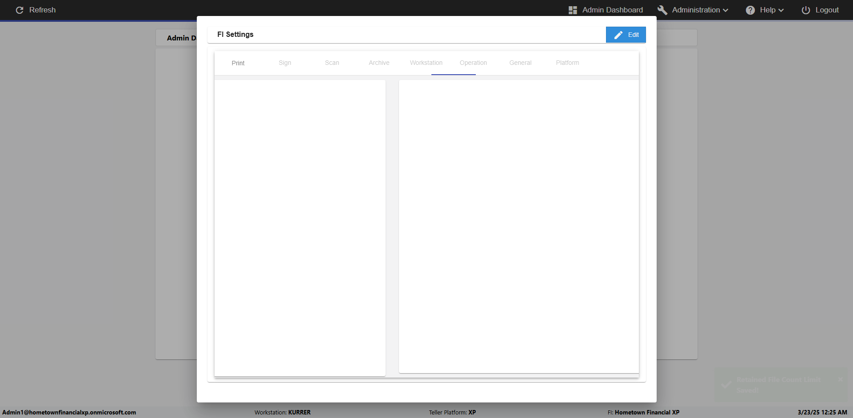Switch to the Print tab
The width and height of the screenshot is (853, 418).
pyautogui.click(x=238, y=63)
